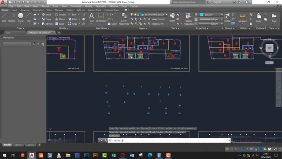The height and width of the screenshot is (159, 282).
Task: Activate the Fillet command
Action: (x=73, y=19)
